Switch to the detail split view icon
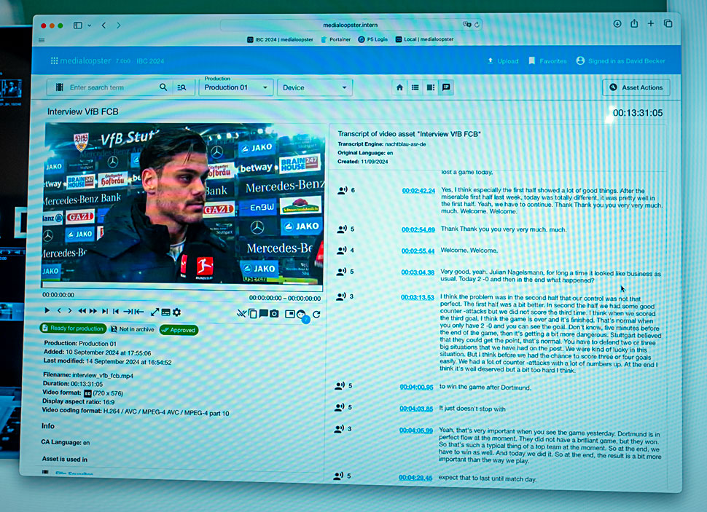Screen dimensions: 707x512 pyautogui.click(x=431, y=87)
